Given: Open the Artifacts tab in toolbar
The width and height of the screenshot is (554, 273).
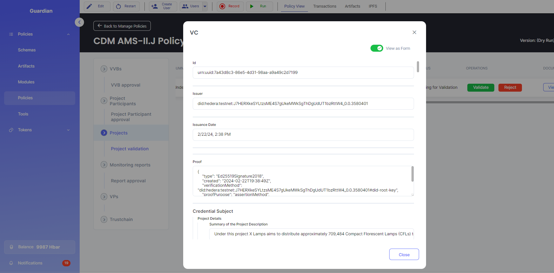Looking at the screenshot, I should tap(352, 6).
